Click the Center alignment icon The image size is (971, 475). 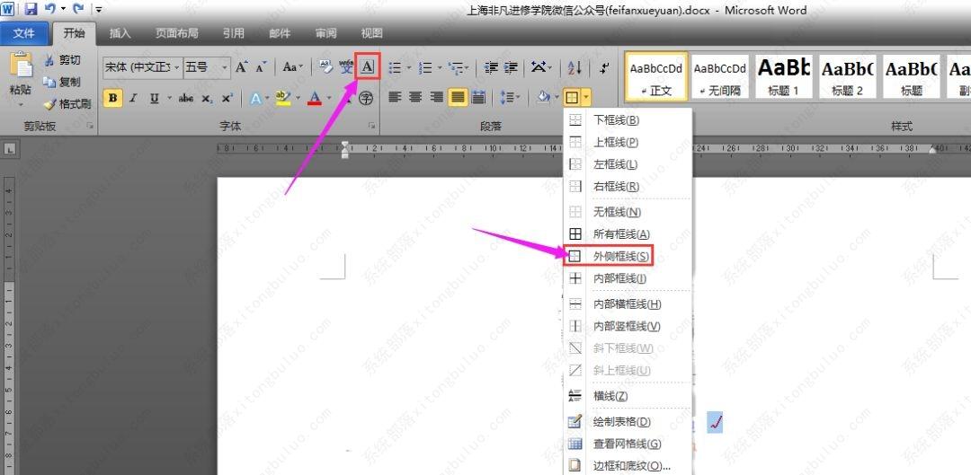point(415,97)
